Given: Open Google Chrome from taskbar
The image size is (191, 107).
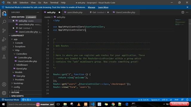Looking at the screenshot, I should [113, 104].
